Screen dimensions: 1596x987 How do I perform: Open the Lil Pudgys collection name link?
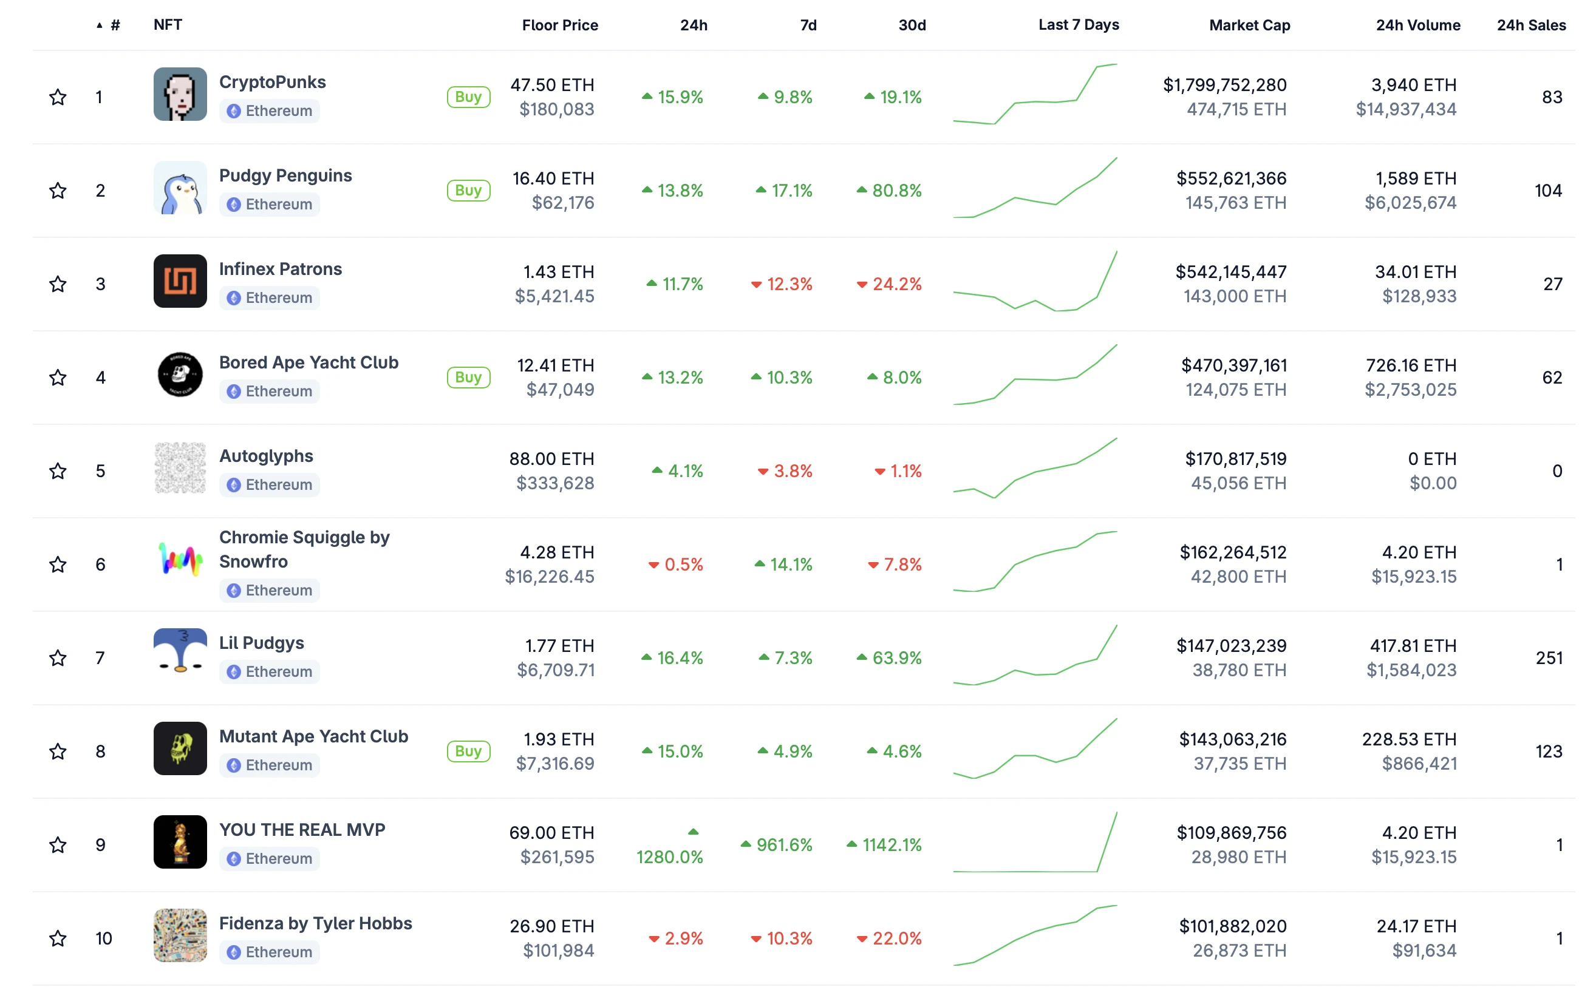point(261,642)
